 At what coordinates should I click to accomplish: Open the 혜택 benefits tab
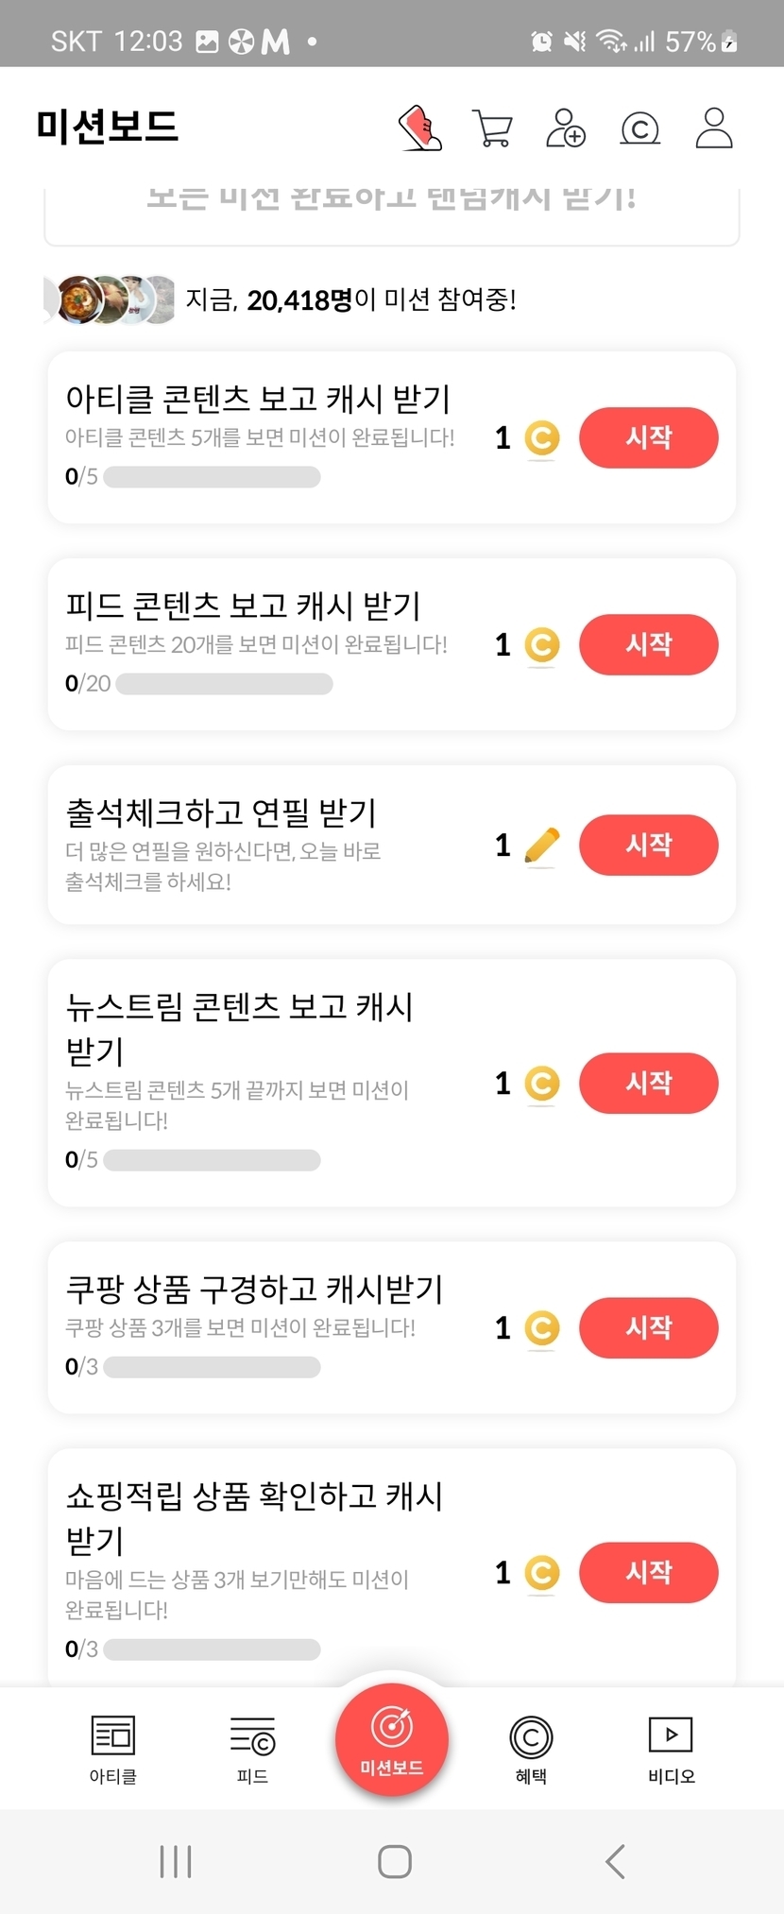[531, 1750]
